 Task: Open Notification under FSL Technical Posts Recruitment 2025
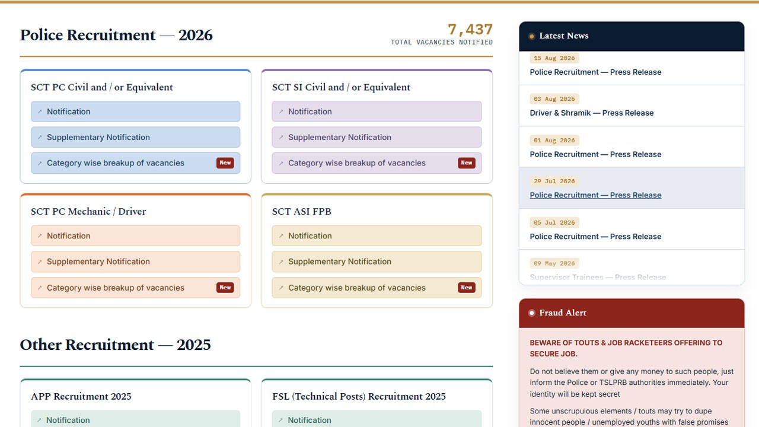(x=377, y=419)
